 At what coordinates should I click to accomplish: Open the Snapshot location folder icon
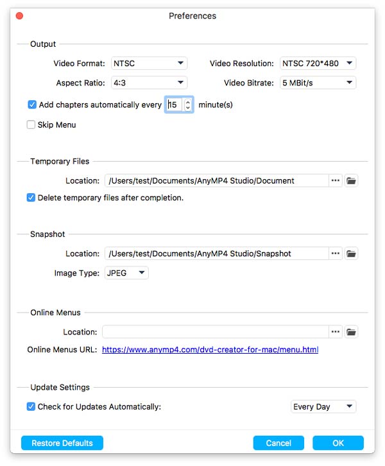[351, 254]
